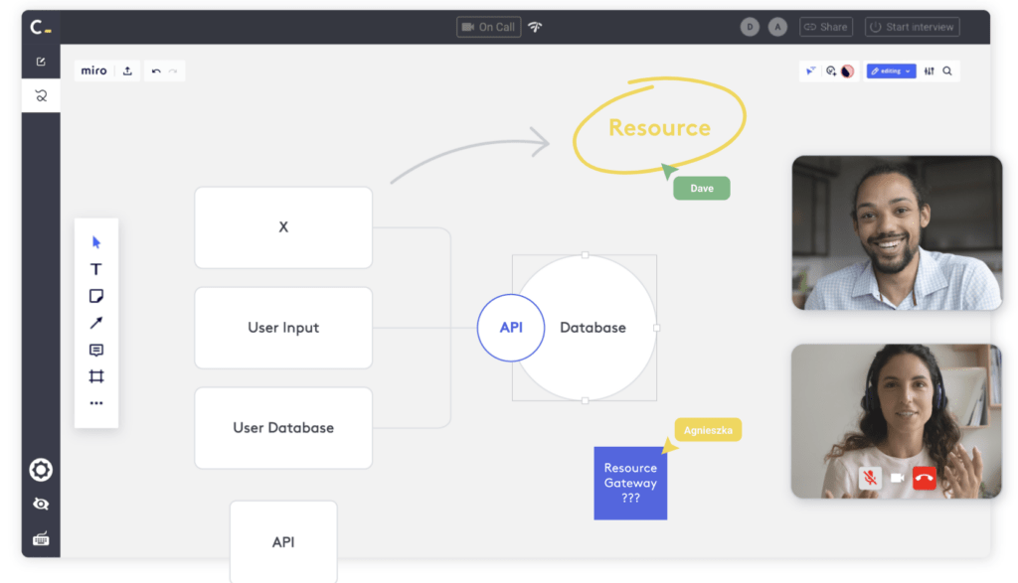The width and height of the screenshot is (1018, 583).
Task: Pick the Sticky Note tool
Action: pyautogui.click(x=95, y=296)
